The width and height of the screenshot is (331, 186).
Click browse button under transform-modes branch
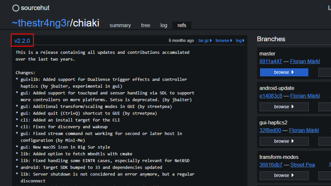point(284,175)
